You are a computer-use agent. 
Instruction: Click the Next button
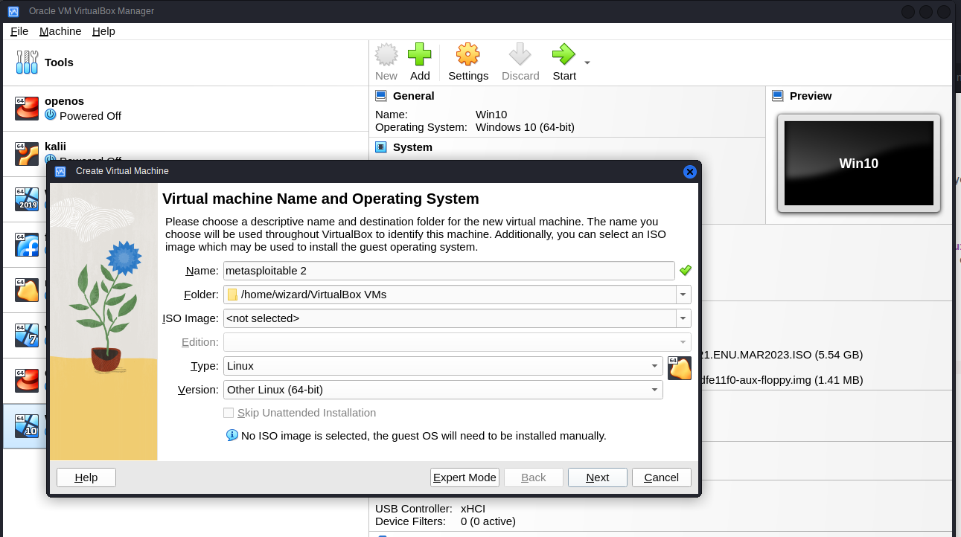click(597, 477)
